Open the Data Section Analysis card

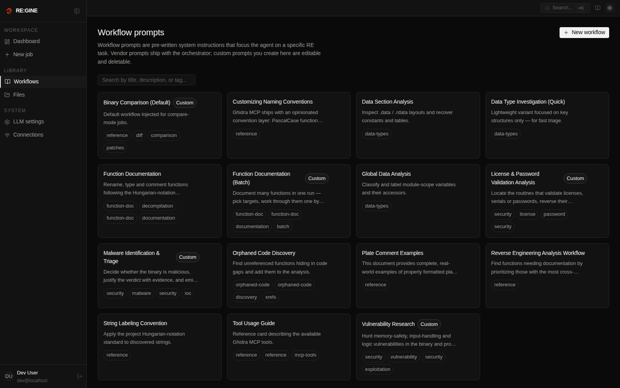point(418,125)
